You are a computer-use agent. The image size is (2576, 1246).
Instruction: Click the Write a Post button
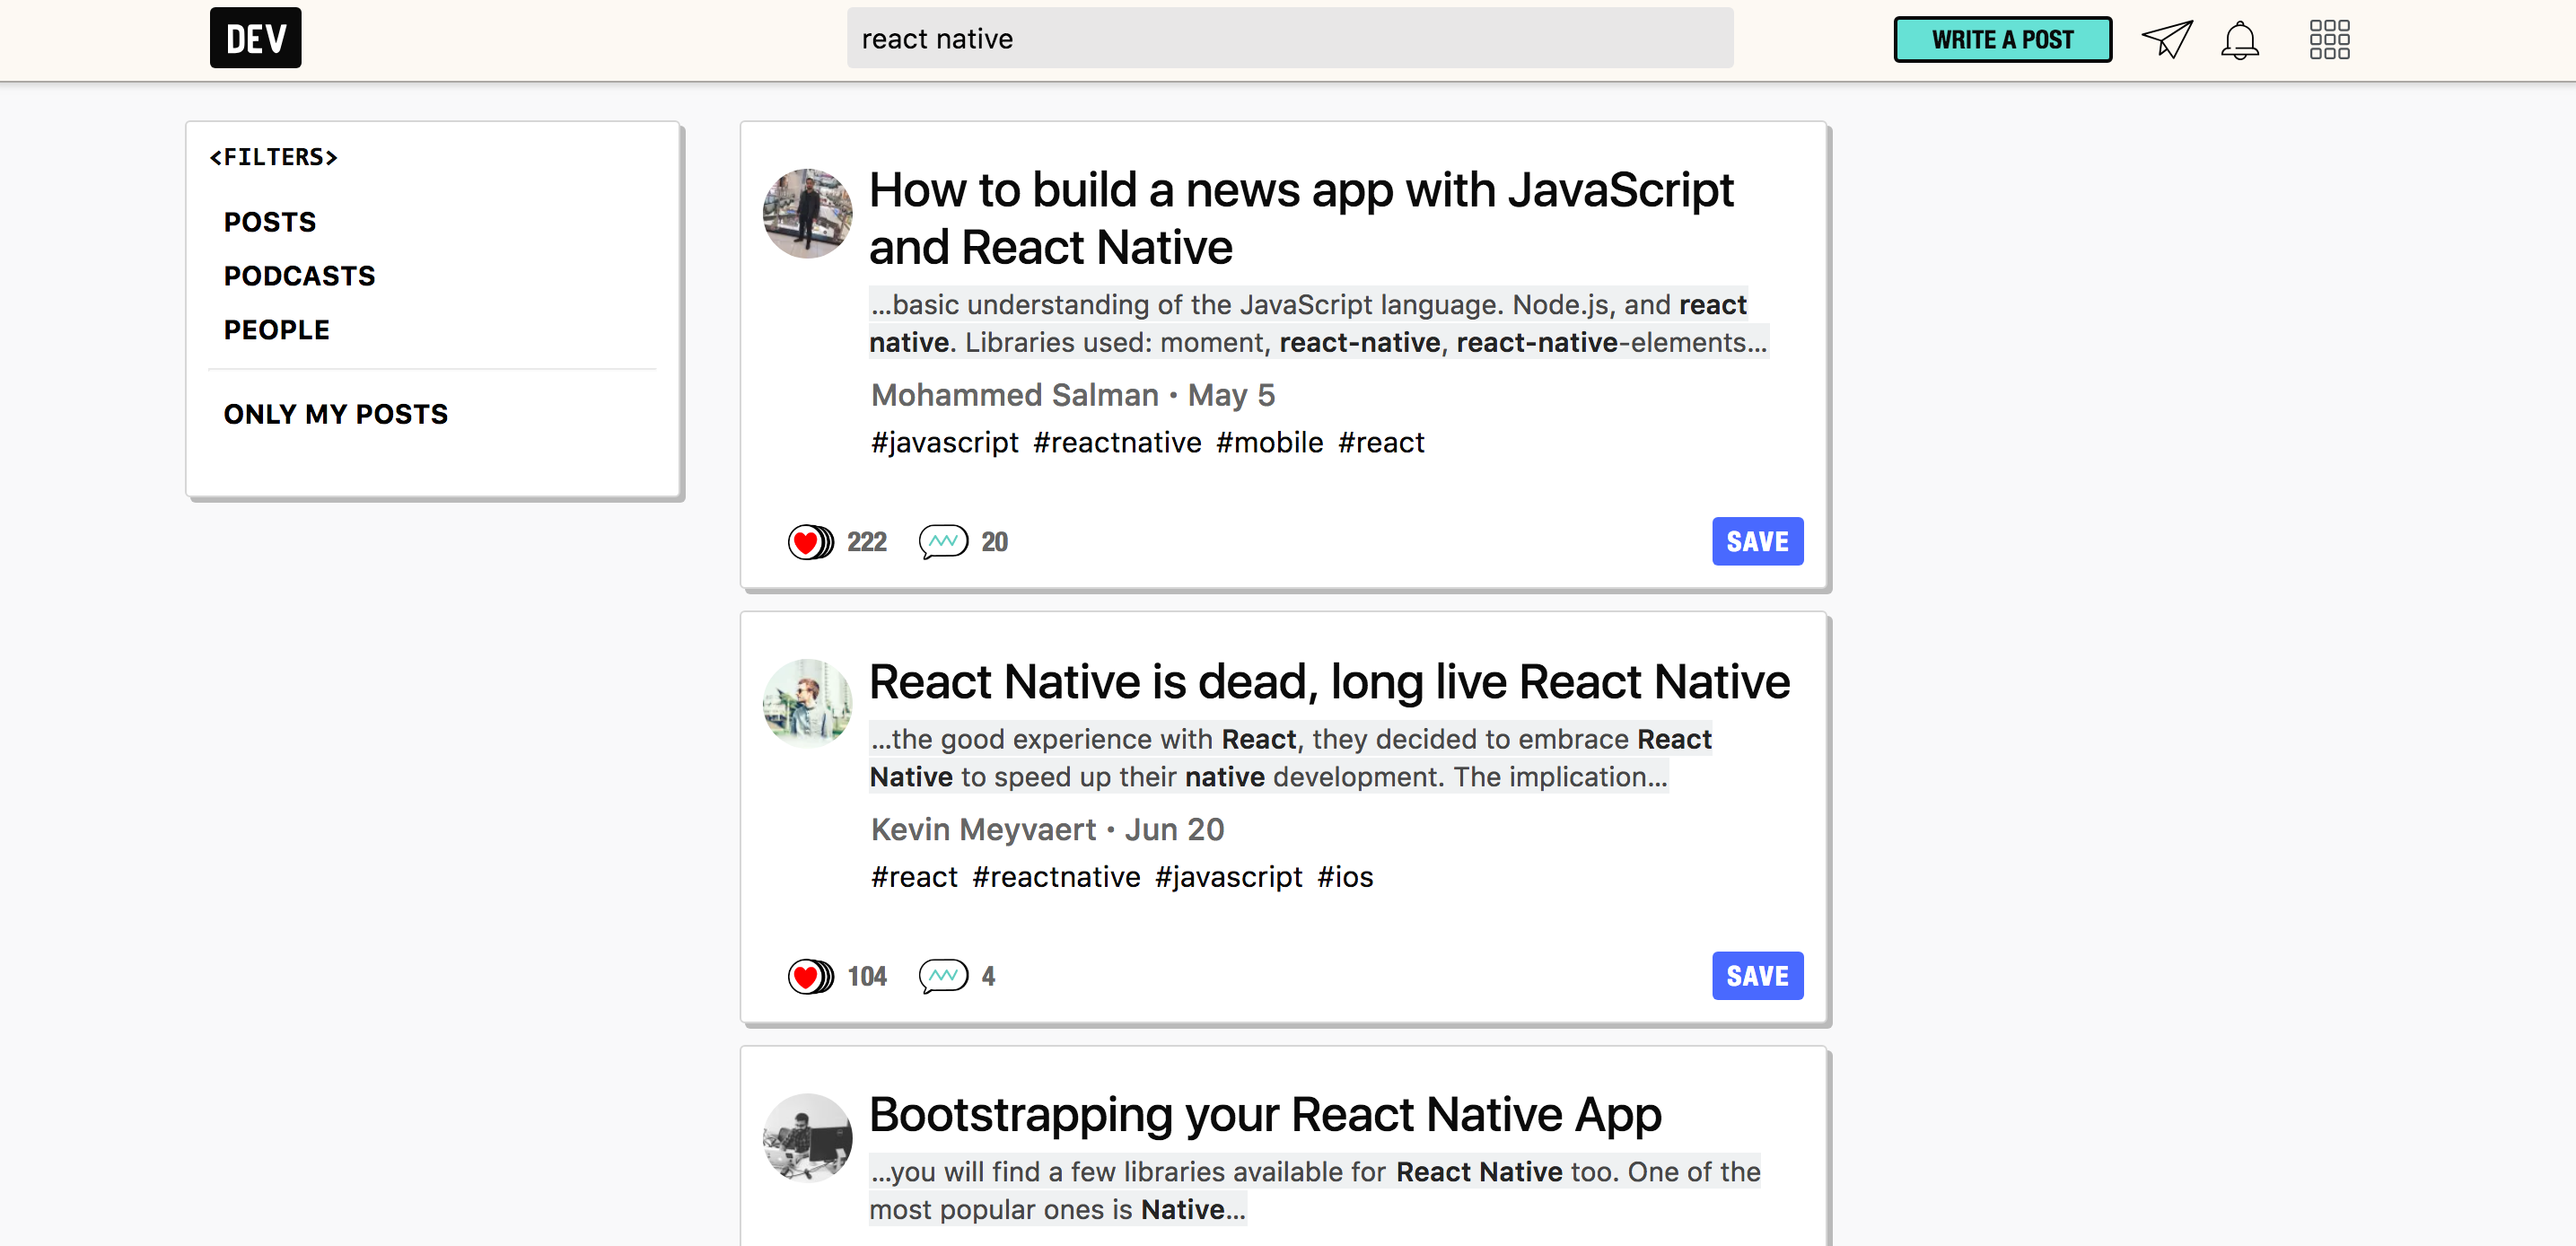[2002, 40]
